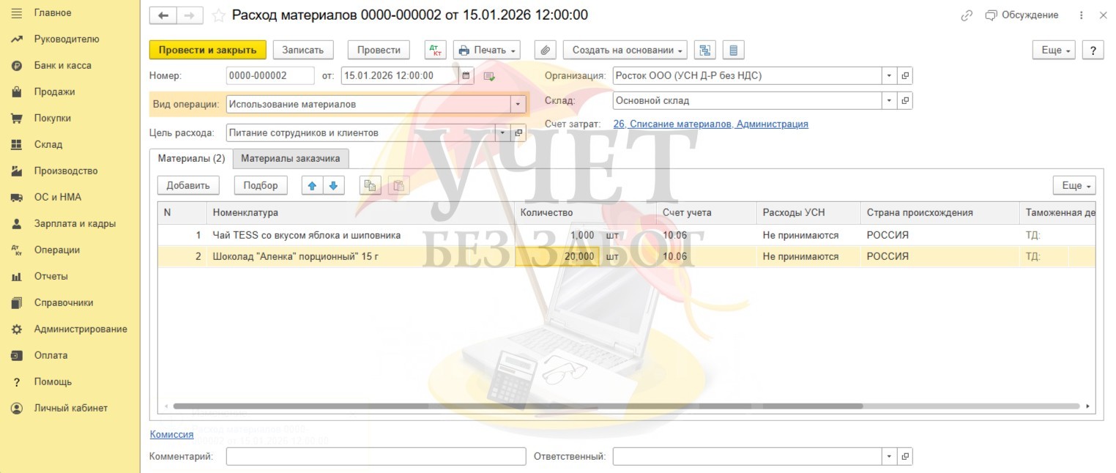This screenshot has height=473, width=1116.
Task: Switch to Материалы заказчика tab
Action: (x=291, y=158)
